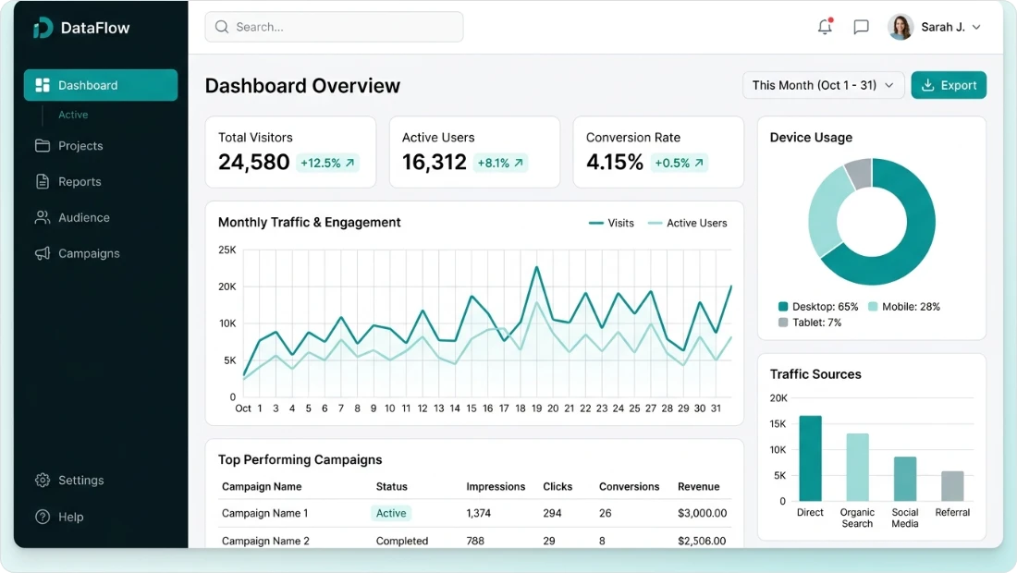Open the chat messages icon
This screenshot has height=573, width=1017.
click(861, 27)
